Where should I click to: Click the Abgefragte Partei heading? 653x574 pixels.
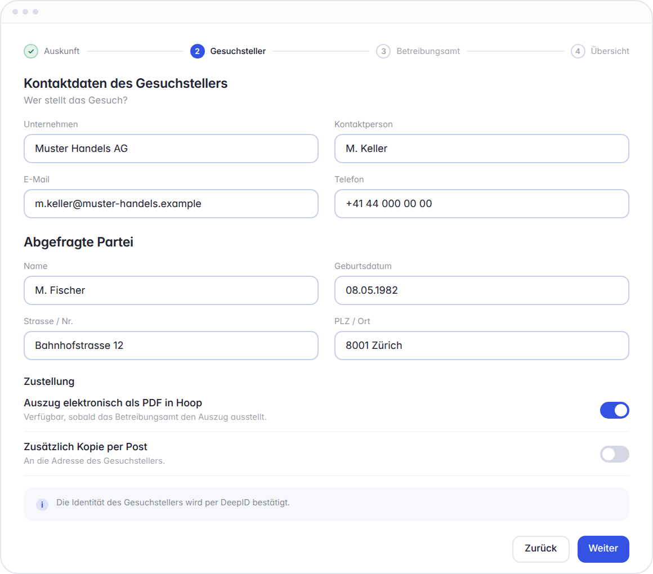(x=79, y=242)
